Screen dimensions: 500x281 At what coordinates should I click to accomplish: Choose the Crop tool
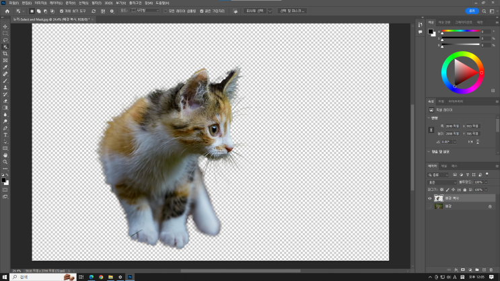5,53
